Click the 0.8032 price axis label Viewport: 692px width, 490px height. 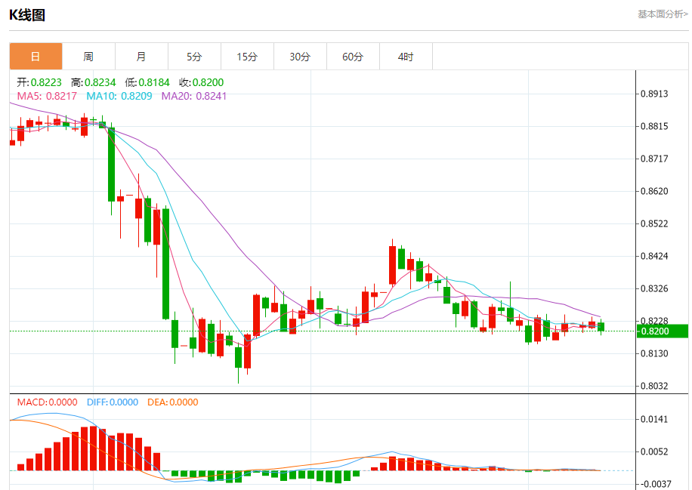(x=654, y=386)
